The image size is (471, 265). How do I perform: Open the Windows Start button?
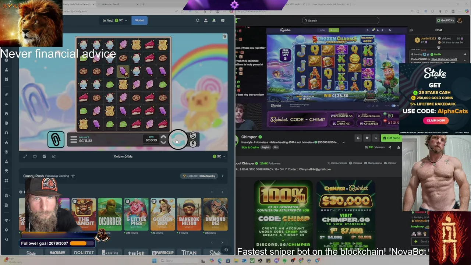point(154,261)
